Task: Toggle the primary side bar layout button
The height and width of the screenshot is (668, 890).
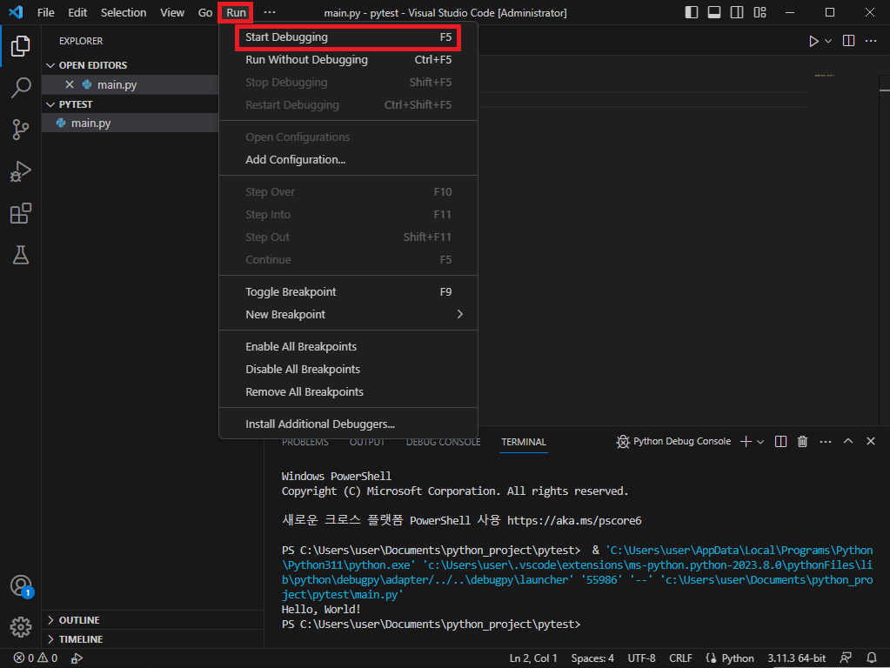Action: (x=692, y=13)
